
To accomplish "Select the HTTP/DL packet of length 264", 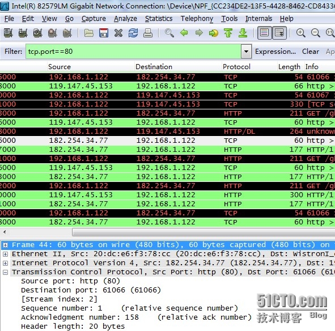I will tap(168, 131).
